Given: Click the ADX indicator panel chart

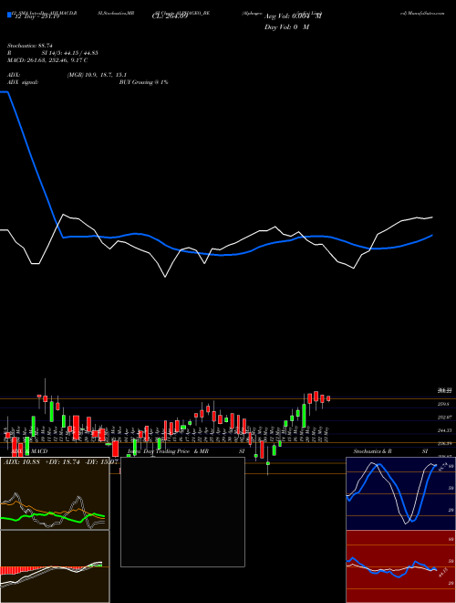Looking at the screenshot, I should (55, 493).
